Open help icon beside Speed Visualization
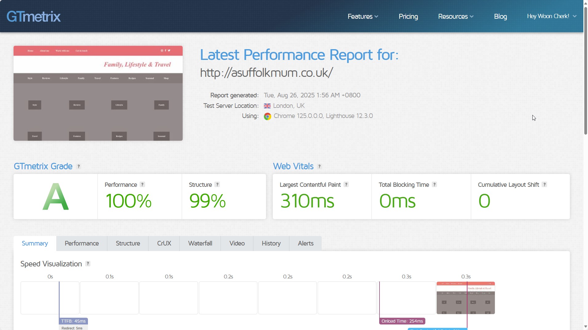This screenshot has height=330, width=588. click(88, 264)
